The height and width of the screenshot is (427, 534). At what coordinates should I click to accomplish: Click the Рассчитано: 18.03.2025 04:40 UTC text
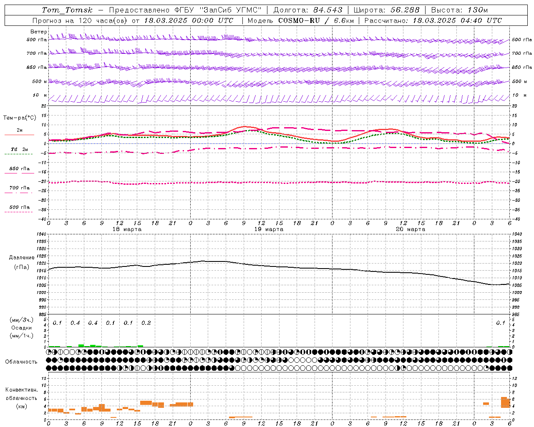[433, 20]
